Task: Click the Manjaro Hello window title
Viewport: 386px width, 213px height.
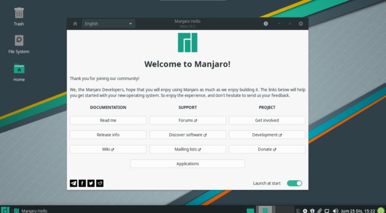Action: (x=187, y=22)
